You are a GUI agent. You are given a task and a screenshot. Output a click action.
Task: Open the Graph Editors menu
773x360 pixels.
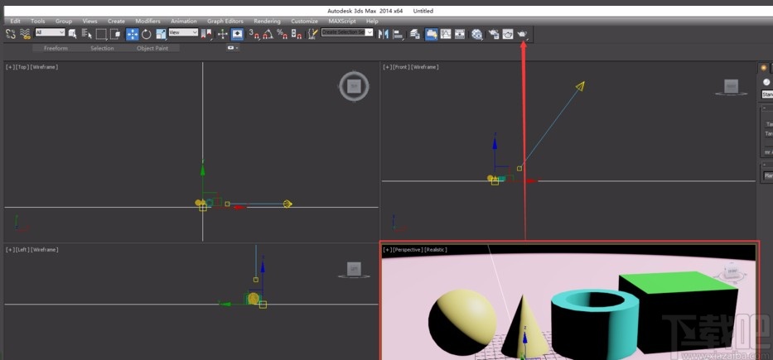click(x=225, y=22)
